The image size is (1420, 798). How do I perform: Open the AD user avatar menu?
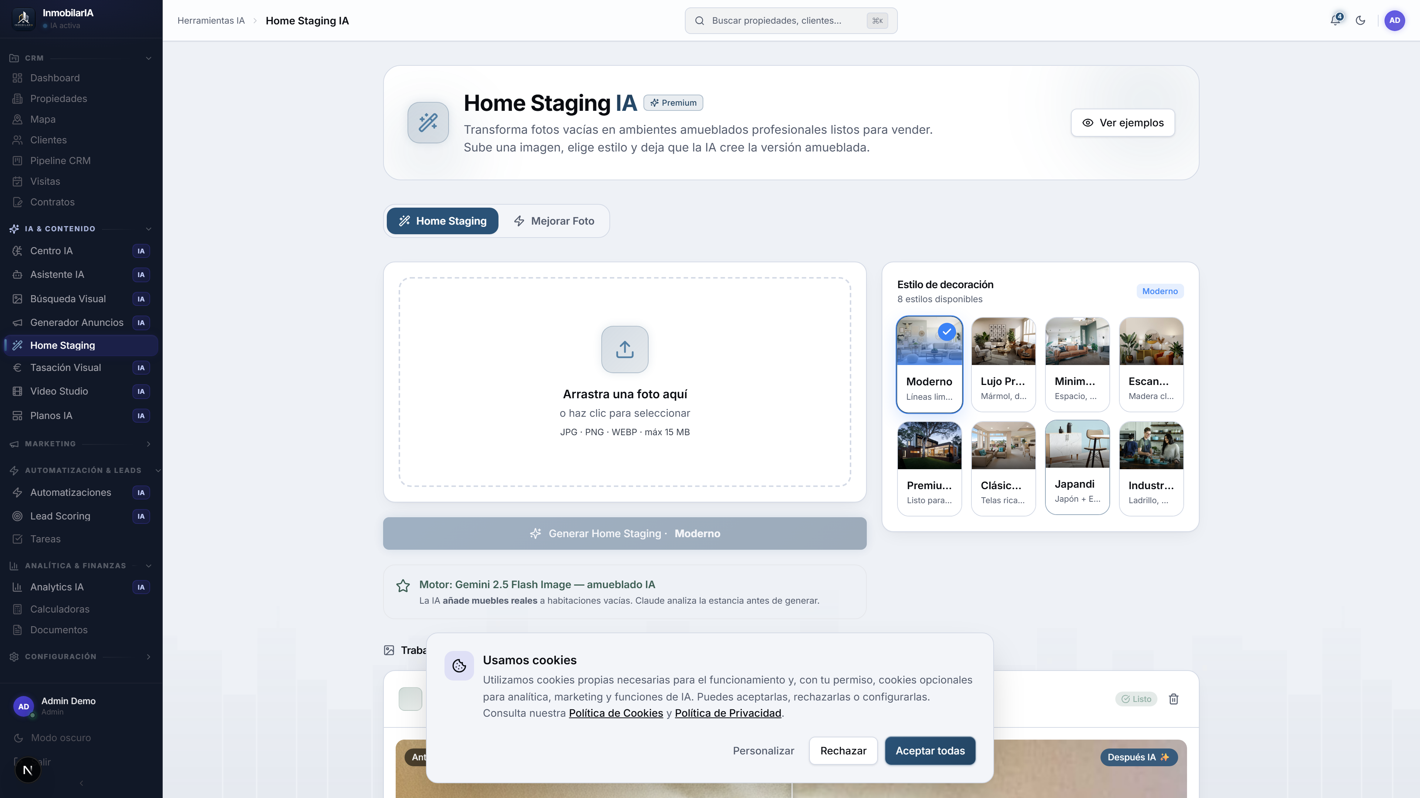click(x=1394, y=20)
